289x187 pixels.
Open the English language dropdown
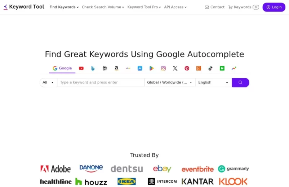pyautogui.click(x=213, y=82)
